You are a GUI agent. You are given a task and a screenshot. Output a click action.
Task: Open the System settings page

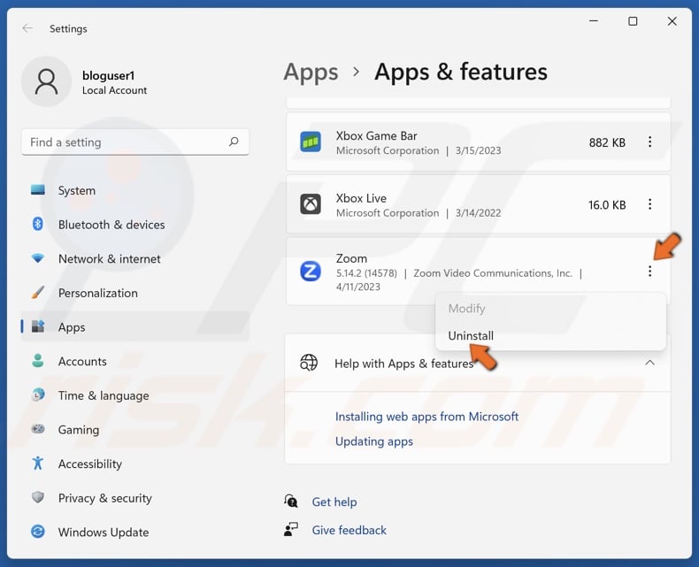[134, 190]
